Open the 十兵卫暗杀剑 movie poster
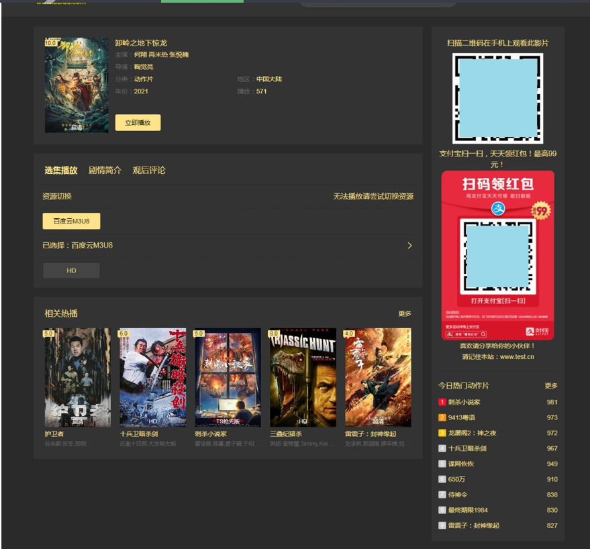The image size is (590, 549). tap(152, 377)
